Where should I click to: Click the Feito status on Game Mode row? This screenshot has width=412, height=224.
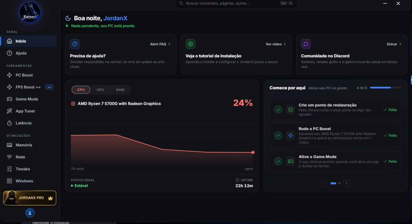pos(390,161)
